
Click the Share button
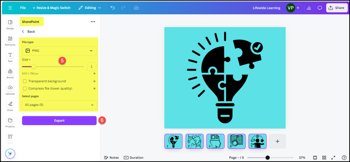pos(337,8)
